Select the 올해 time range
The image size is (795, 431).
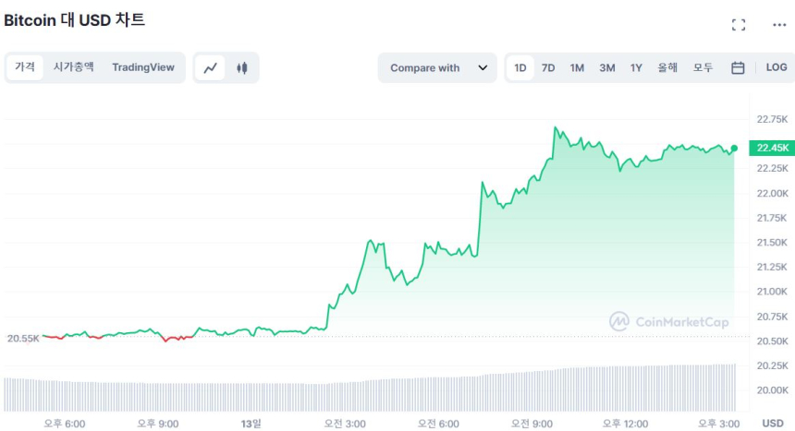click(x=667, y=67)
